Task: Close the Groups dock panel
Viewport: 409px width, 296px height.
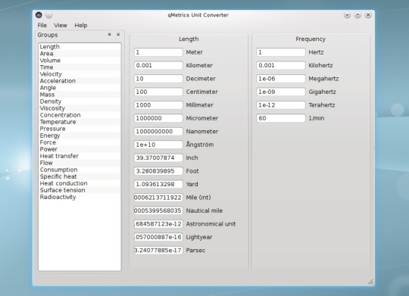Action: click(118, 35)
